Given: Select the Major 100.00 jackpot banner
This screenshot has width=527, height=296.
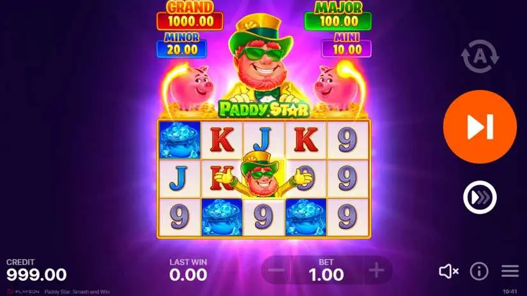Looking at the screenshot, I should [338, 16].
